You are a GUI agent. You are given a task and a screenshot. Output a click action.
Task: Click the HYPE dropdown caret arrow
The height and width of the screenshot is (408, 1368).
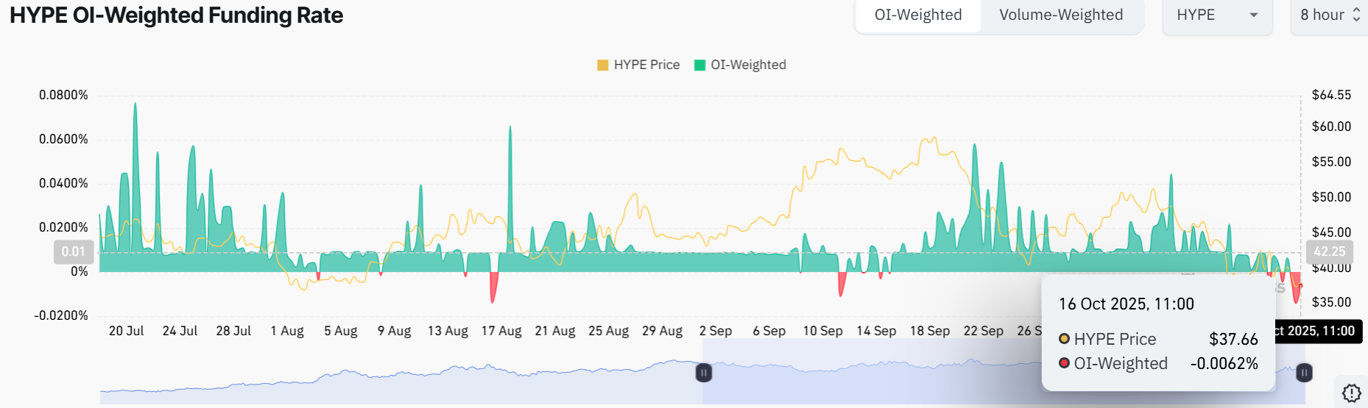1254,15
